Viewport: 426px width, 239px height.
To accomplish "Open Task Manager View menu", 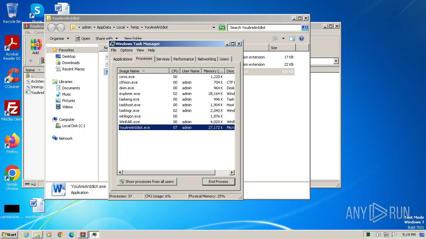I will pyautogui.click(x=140, y=50).
